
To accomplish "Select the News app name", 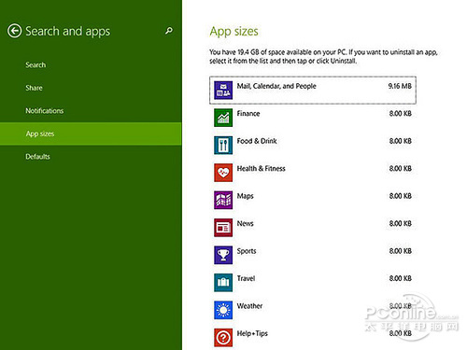I will pos(245,223).
